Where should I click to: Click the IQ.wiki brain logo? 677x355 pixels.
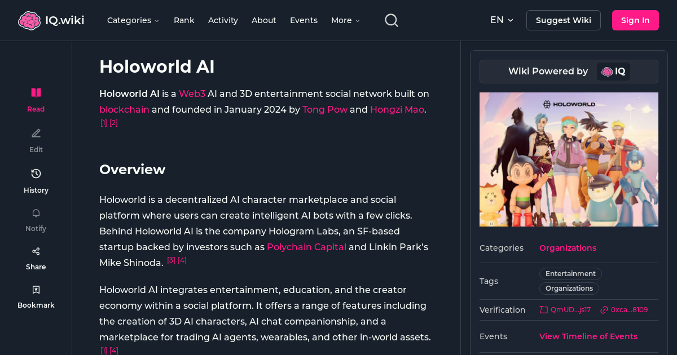pos(29,20)
